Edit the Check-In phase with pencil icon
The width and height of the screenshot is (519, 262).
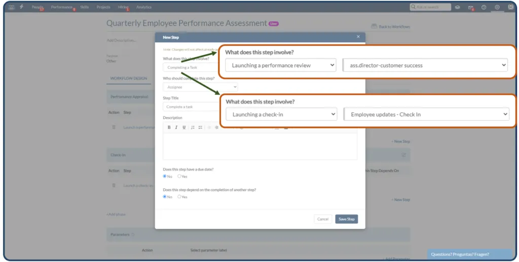(404, 155)
